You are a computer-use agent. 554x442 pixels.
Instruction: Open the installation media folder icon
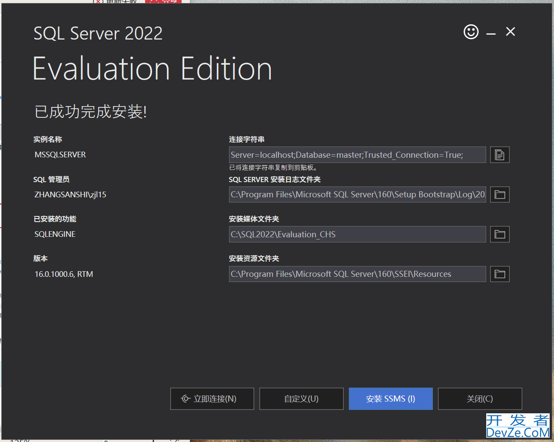[500, 234]
